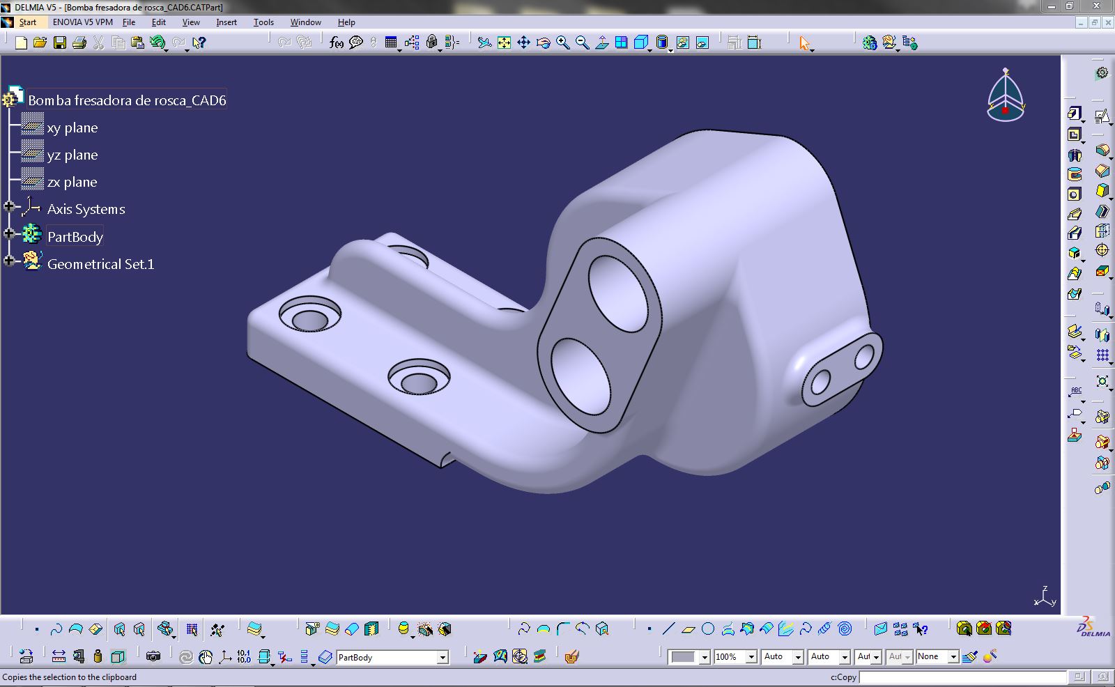Viewport: 1115px width, 687px height.
Task: Open the None layer dropdown
Action: pos(953,657)
